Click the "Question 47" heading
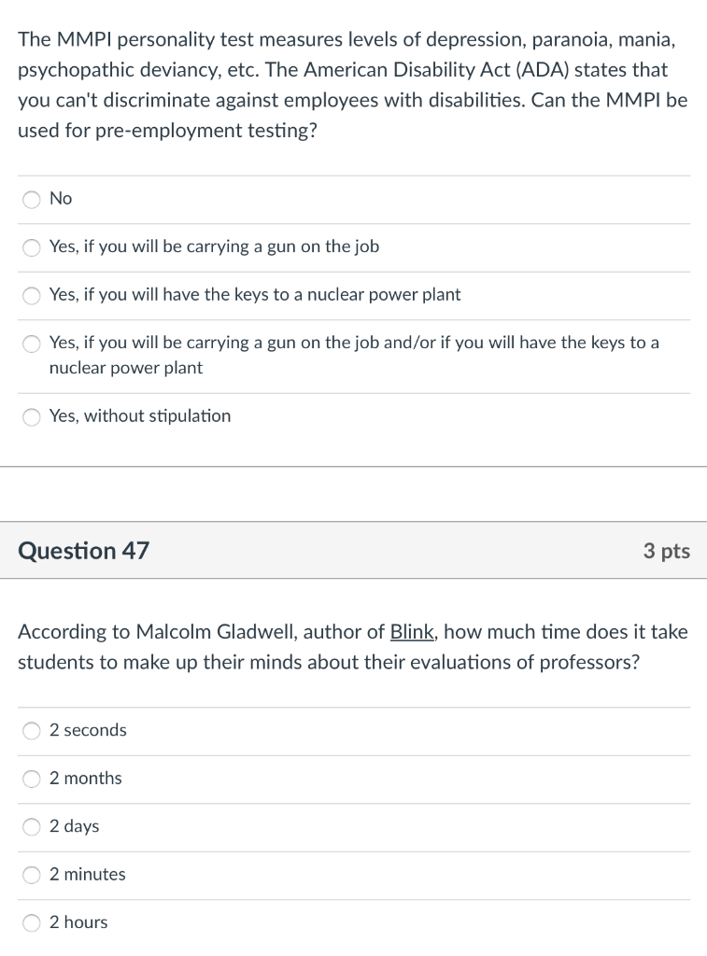This screenshot has width=707, height=956. click(x=82, y=551)
